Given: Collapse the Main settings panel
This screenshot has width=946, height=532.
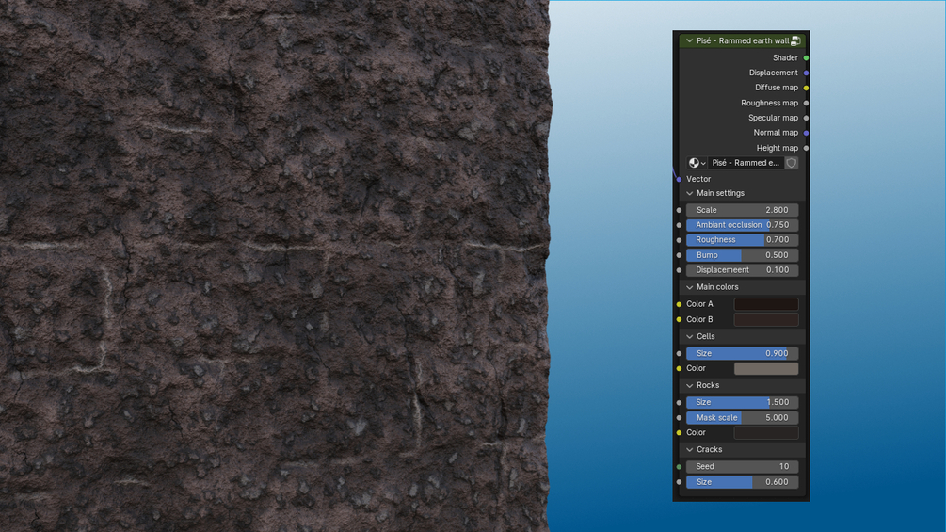Looking at the screenshot, I should pyautogui.click(x=690, y=194).
